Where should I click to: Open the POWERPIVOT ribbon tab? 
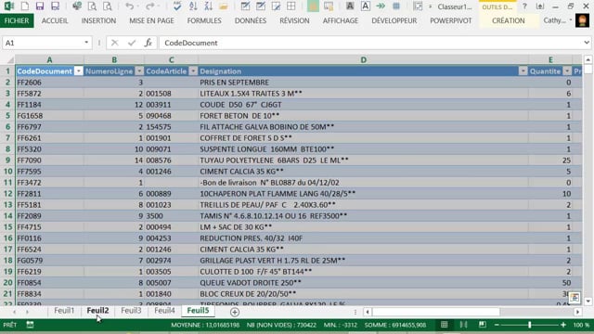[451, 20]
